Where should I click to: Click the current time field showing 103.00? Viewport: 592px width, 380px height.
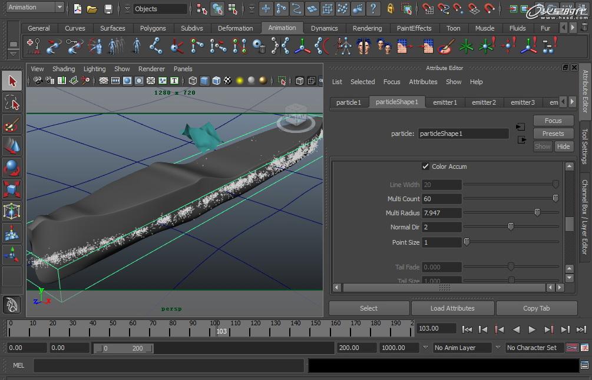coord(436,329)
